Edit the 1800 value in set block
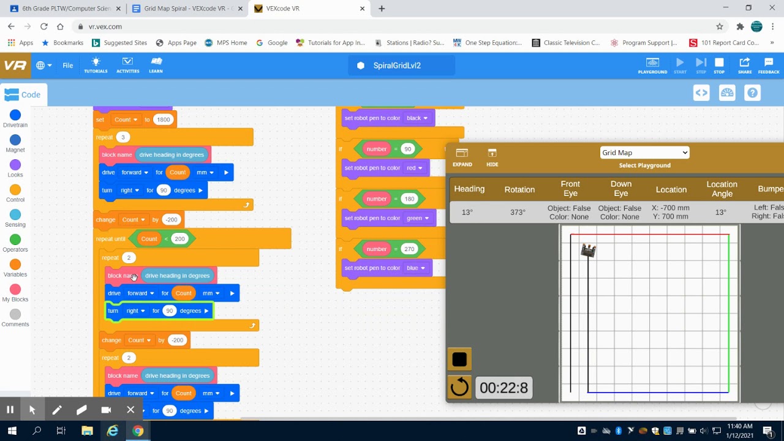Viewport: 784px width, 441px height. coord(164,119)
